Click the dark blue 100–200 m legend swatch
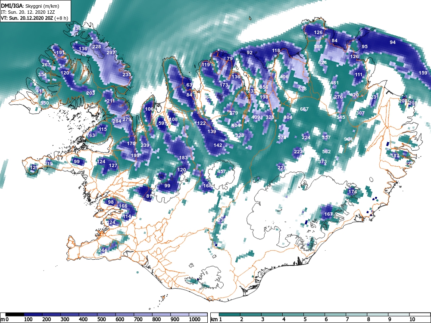 point(33,314)
